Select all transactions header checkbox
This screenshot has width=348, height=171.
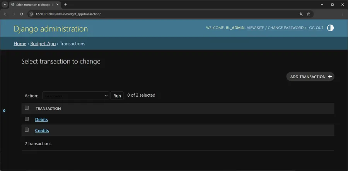coord(27,108)
